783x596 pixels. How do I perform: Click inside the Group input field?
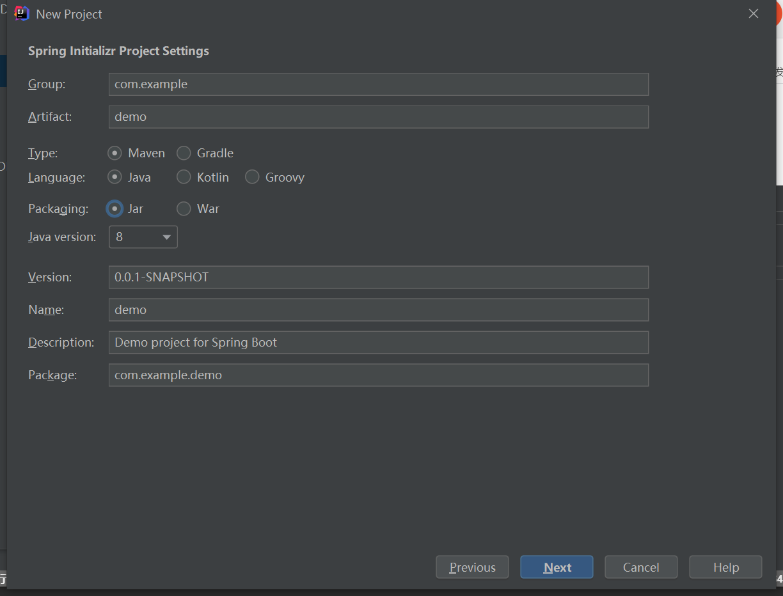[x=377, y=84]
